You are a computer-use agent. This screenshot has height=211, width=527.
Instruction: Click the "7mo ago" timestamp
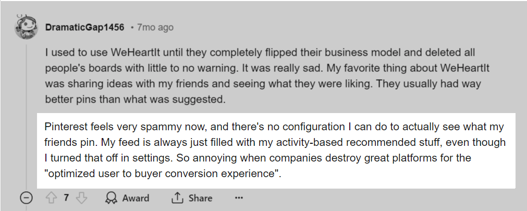[x=155, y=27]
